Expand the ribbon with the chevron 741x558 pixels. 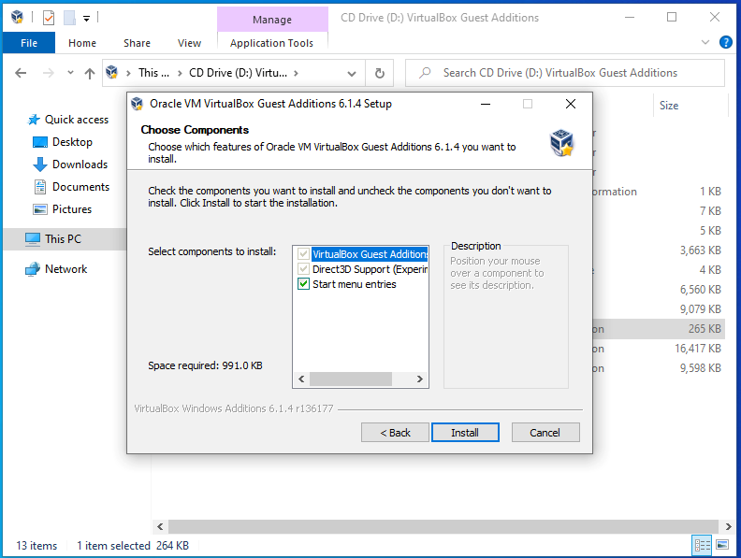coord(705,42)
